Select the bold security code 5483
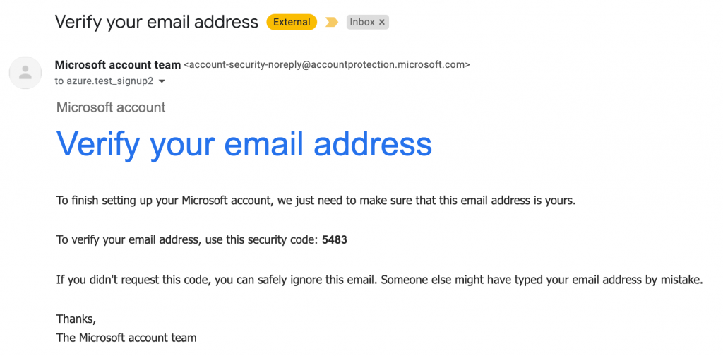This screenshot has height=356, width=723. 334,240
